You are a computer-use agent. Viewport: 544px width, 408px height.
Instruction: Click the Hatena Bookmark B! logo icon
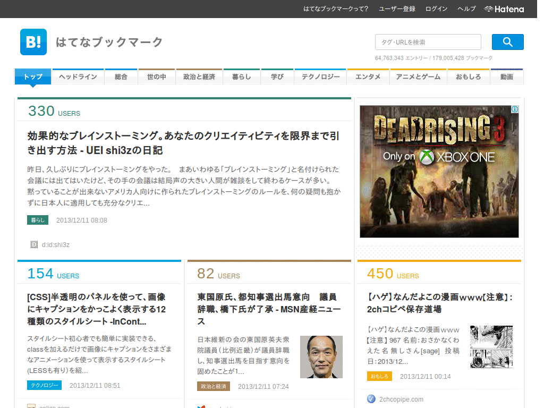click(33, 42)
